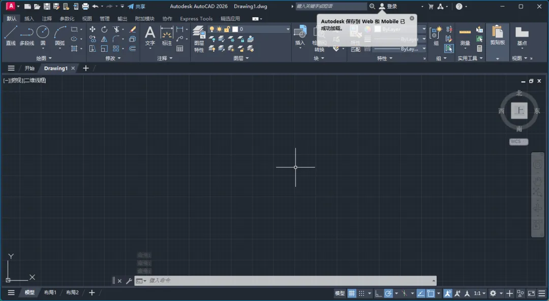
Task: Click the Text (文字) tool
Action: (x=150, y=36)
